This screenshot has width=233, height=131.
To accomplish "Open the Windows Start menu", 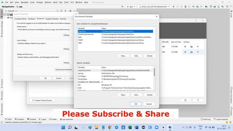I will tap(63, 127).
